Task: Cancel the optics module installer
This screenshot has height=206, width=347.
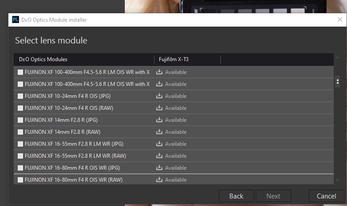Action: tap(327, 196)
